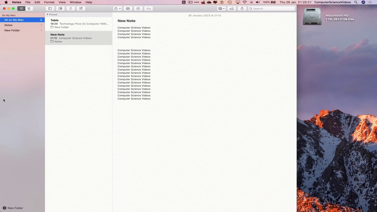Open the Apple menu
Viewport: 377px width, 212px height.
click(x=6, y=2)
